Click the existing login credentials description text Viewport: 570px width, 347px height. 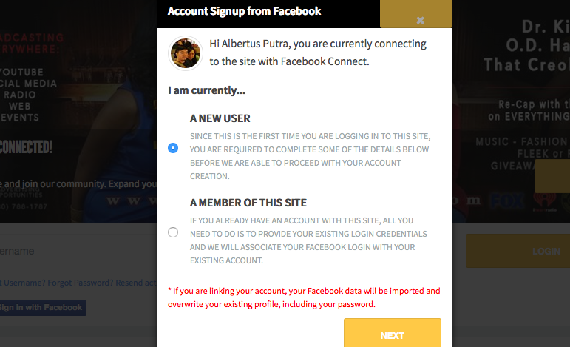coord(308,240)
